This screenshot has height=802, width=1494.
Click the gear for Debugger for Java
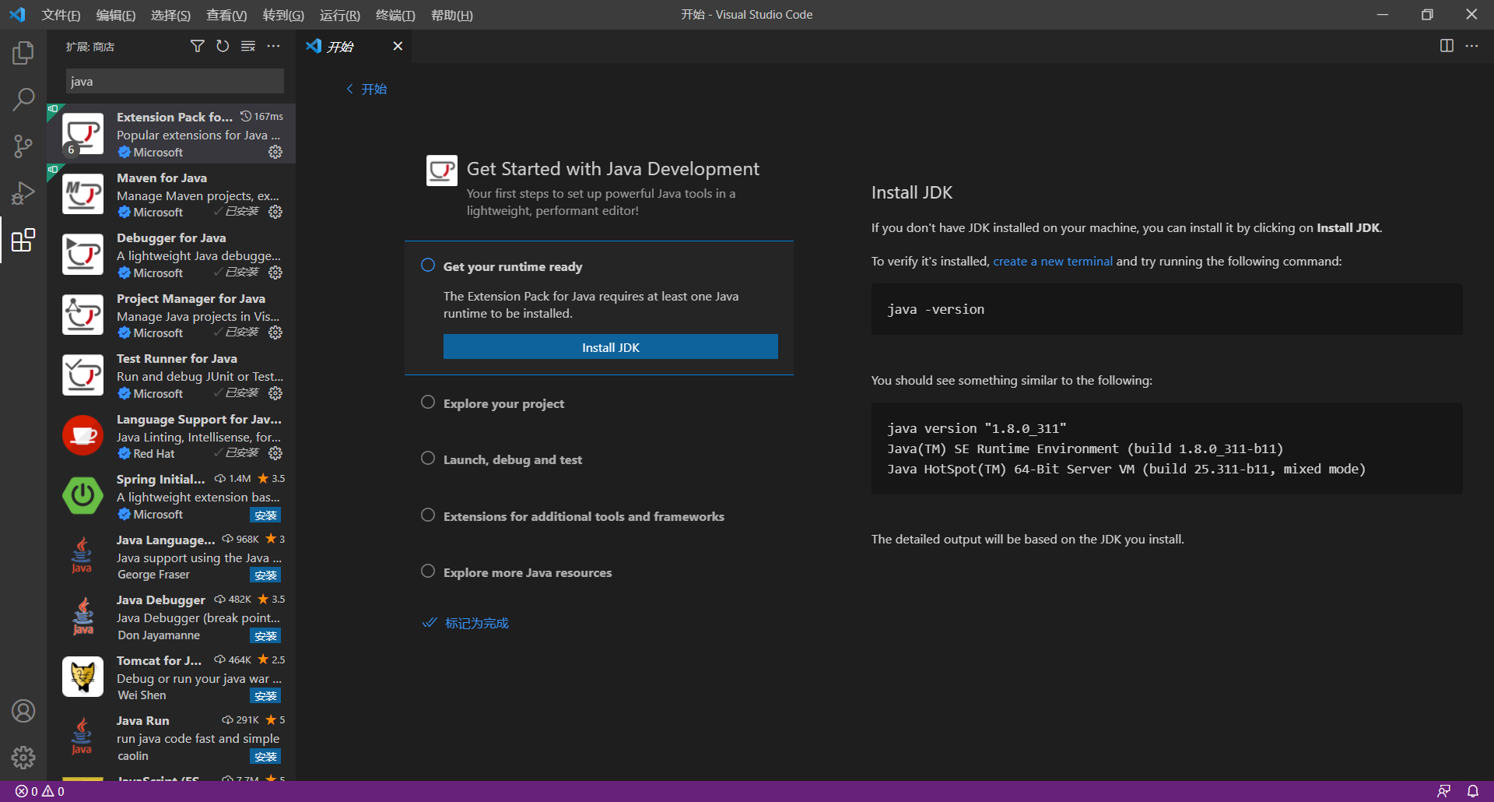(x=275, y=273)
